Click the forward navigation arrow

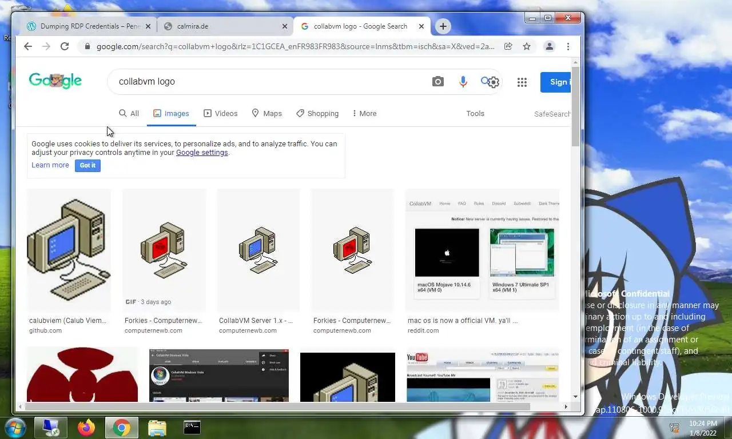click(46, 46)
